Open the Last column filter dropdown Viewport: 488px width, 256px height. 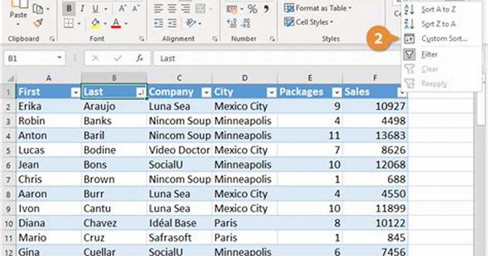141,93
